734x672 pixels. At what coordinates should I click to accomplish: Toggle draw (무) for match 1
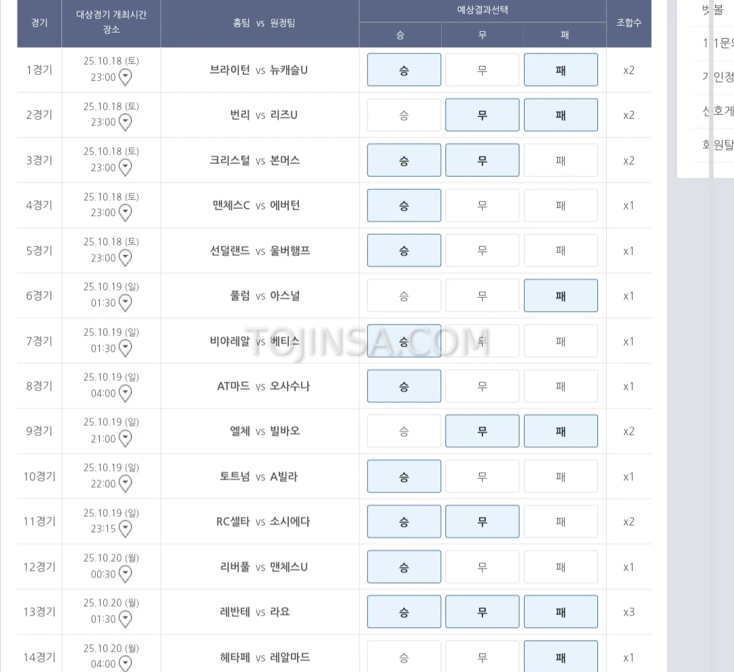[482, 70]
